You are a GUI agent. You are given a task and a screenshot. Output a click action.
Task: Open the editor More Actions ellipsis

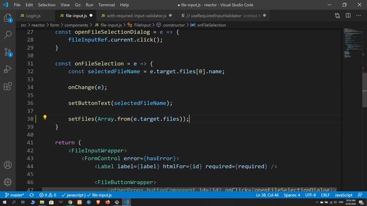[x=358, y=15]
